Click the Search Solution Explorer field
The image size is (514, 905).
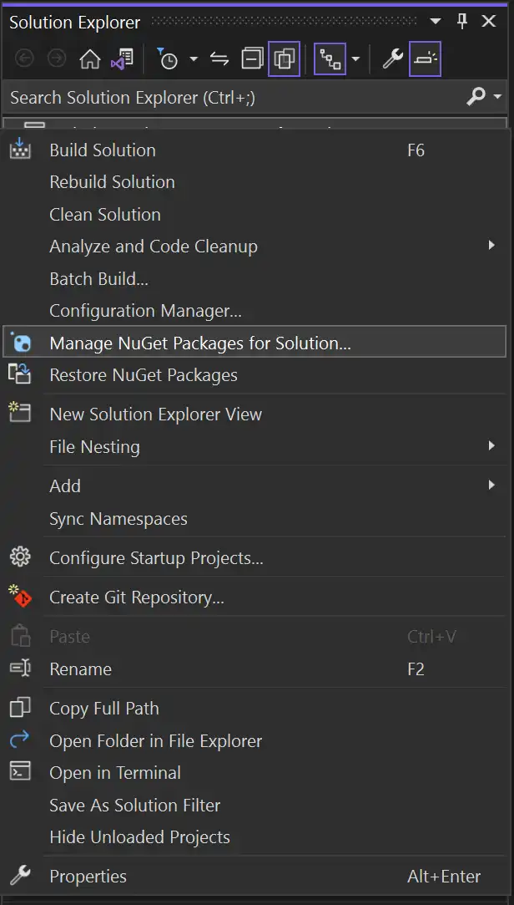(209, 96)
